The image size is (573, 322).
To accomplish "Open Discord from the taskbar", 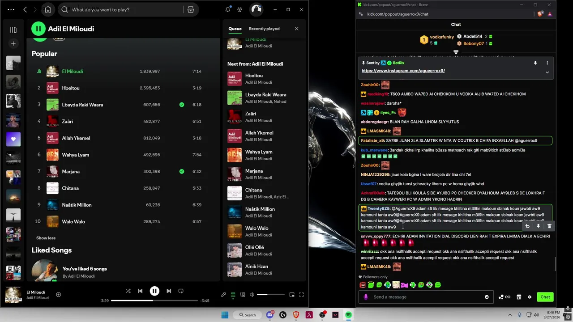I will 270,315.
